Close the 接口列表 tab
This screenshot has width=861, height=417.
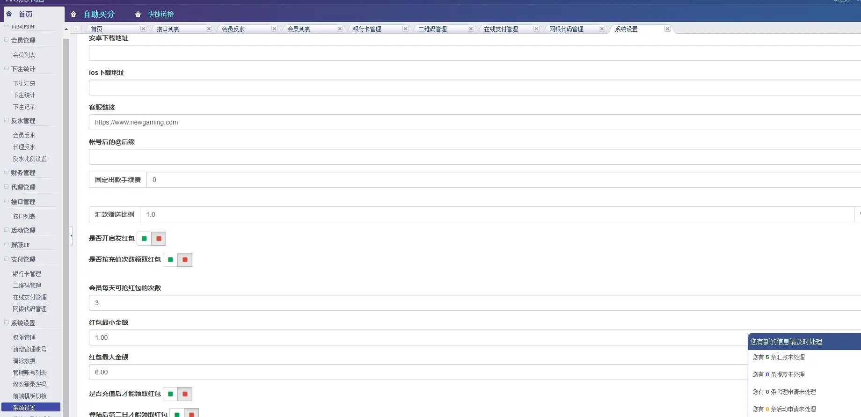coord(209,29)
